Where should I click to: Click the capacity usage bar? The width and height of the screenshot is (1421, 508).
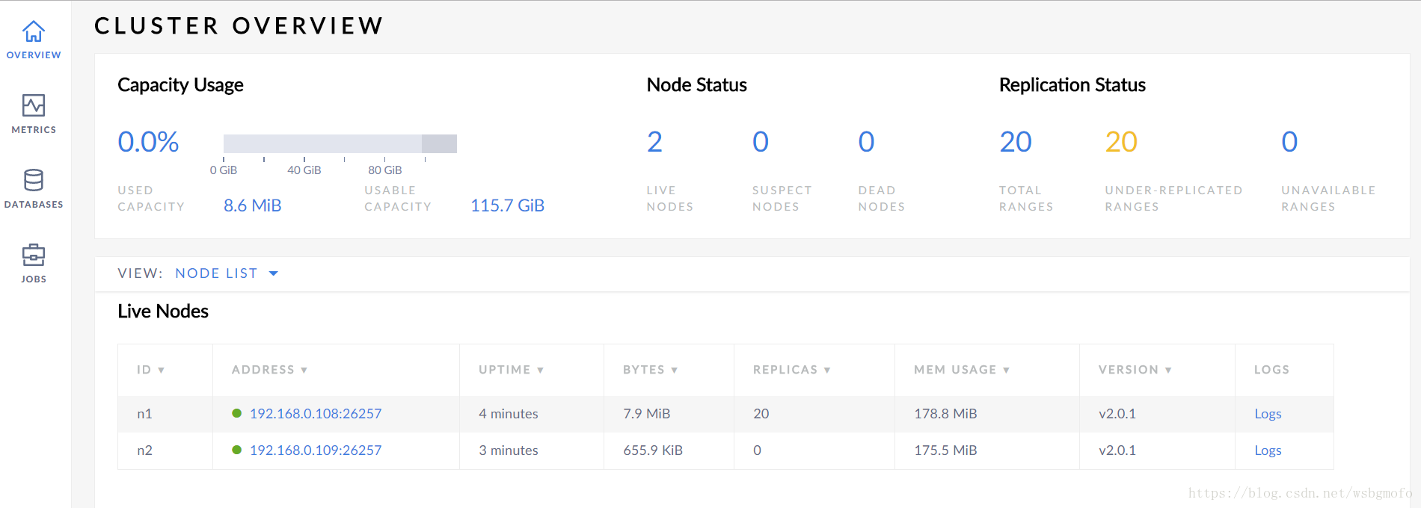[x=340, y=143]
